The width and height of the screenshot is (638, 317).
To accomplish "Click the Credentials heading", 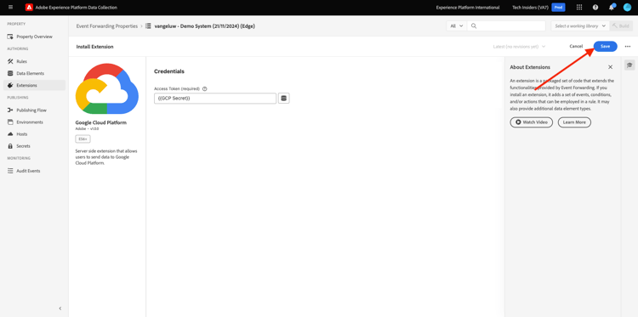I will tap(169, 71).
